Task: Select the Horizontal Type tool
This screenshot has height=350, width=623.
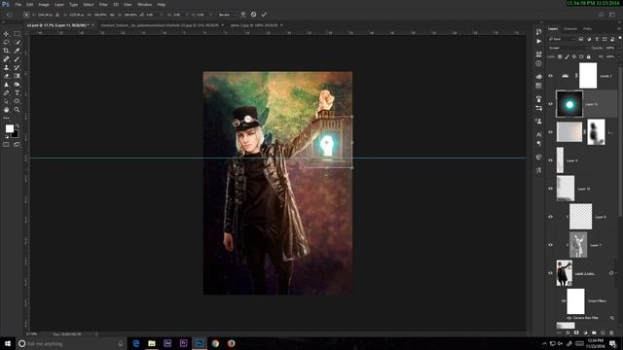Action: point(17,93)
